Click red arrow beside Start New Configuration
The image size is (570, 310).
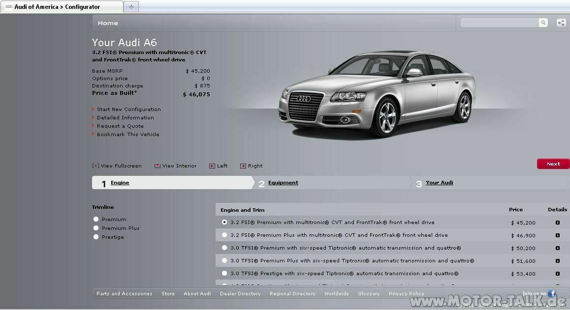click(93, 109)
